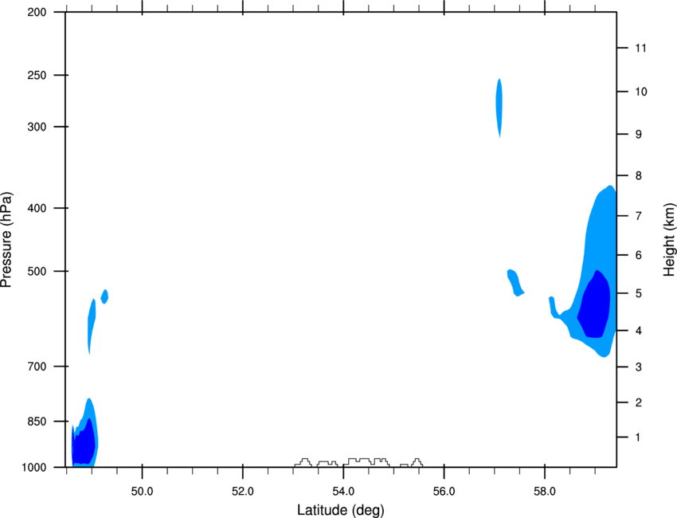
Task: Click the dark blue contour core near 49 degrees latitude
Action: pos(84,443)
